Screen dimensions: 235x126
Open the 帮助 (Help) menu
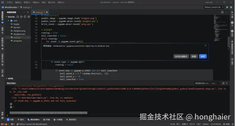pos(61,2)
